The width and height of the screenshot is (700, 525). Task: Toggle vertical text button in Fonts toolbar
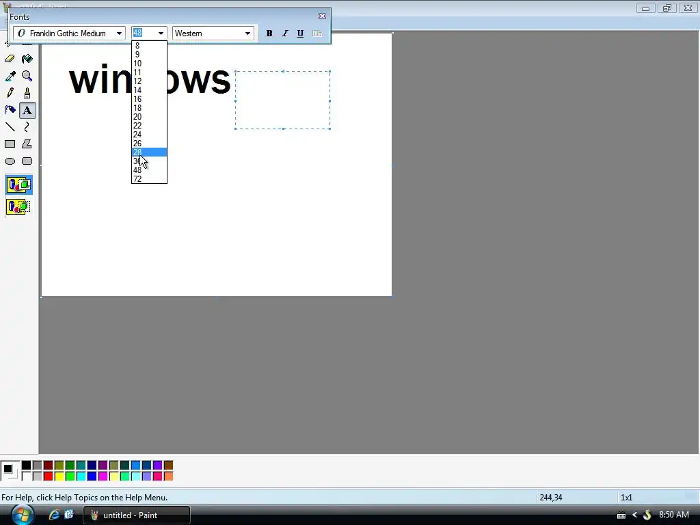point(317,33)
